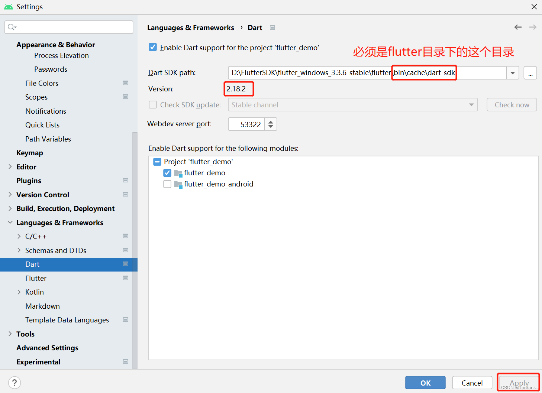Click the Webdev server port field

(x=246, y=124)
